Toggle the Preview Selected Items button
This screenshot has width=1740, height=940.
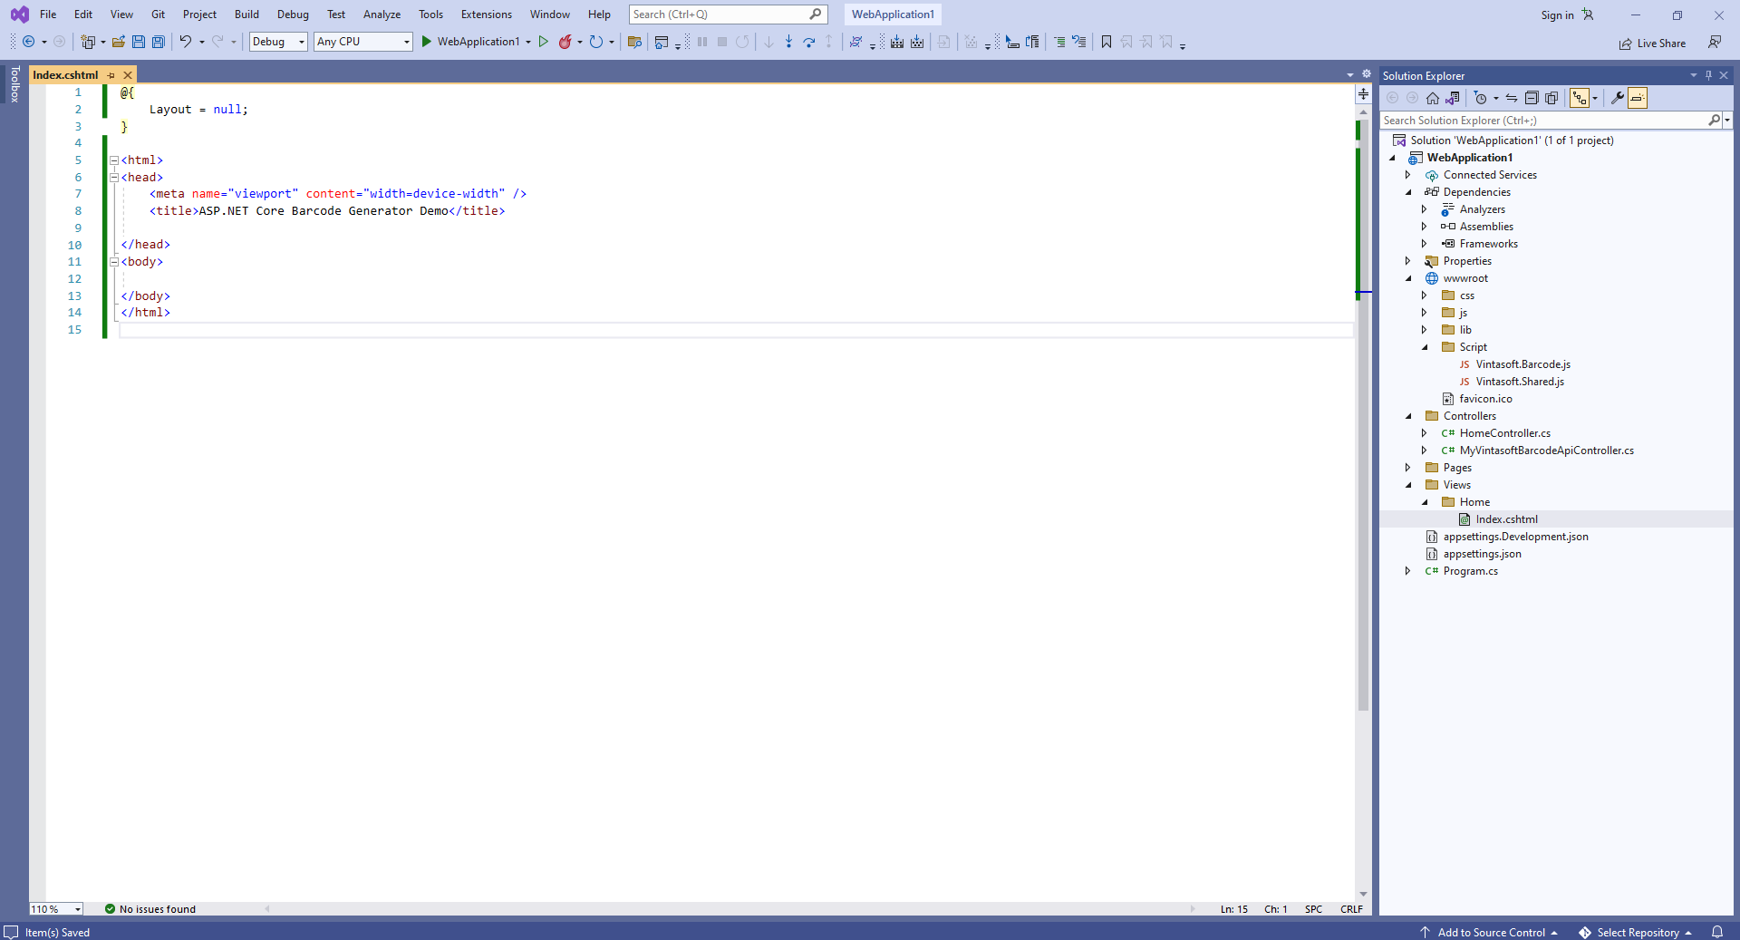pyautogui.click(x=1638, y=98)
